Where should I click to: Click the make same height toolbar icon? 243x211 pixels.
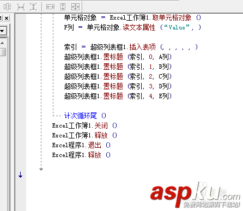[63, 7]
